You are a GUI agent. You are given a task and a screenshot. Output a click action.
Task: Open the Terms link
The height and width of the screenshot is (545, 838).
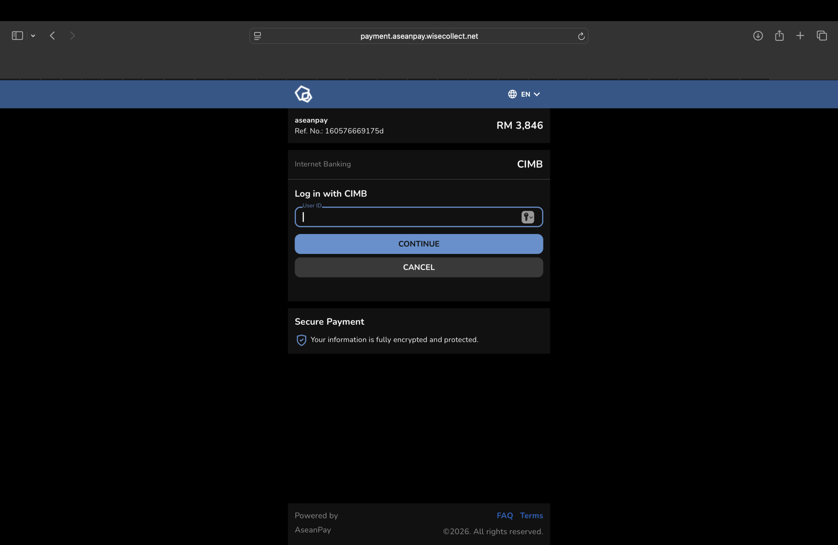531,516
